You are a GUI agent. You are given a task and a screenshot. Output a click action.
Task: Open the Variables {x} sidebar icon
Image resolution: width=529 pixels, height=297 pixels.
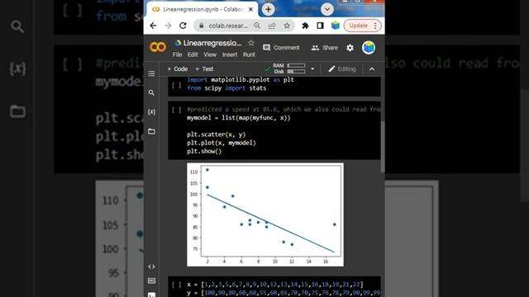click(x=151, y=112)
